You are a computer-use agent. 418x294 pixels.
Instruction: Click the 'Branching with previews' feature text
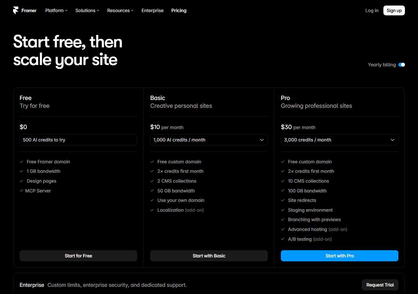[314, 220]
